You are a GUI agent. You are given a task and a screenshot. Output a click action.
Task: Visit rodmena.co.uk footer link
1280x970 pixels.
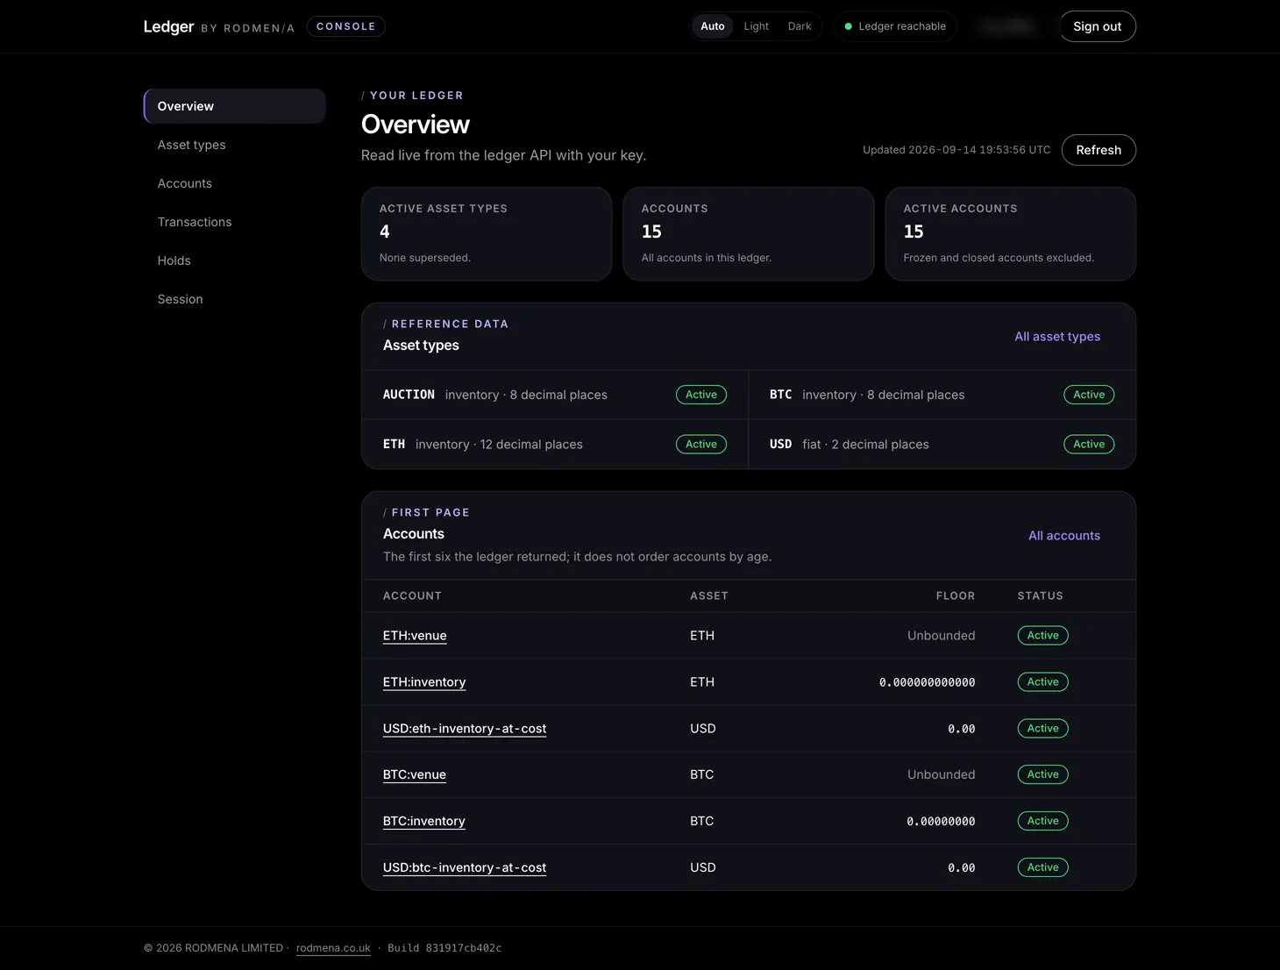[x=333, y=948]
